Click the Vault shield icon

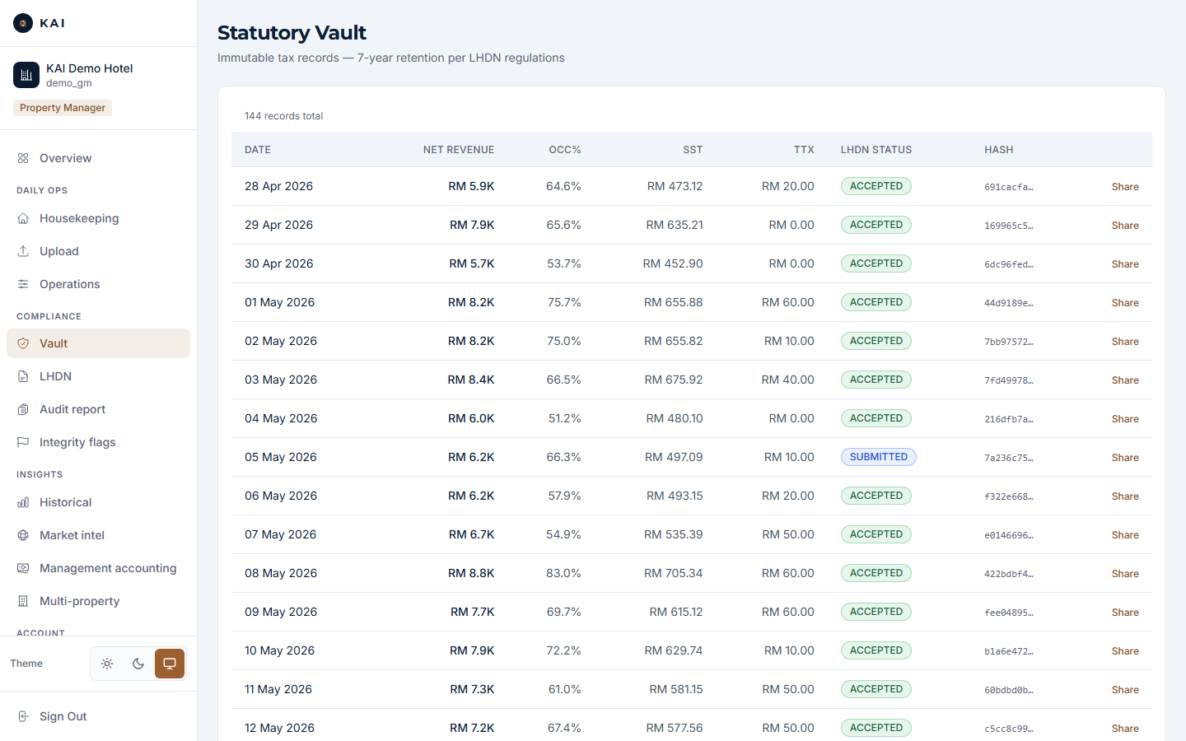click(x=23, y=343)
